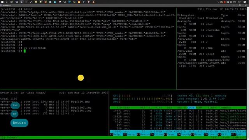Select htop process row PID 487
The height and width of the screenshot is (140, 249).
[178, 114]
